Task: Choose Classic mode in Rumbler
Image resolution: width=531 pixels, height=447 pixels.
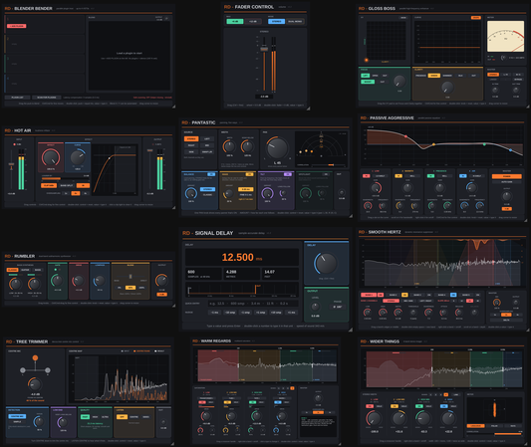Action: click(13, 270)
